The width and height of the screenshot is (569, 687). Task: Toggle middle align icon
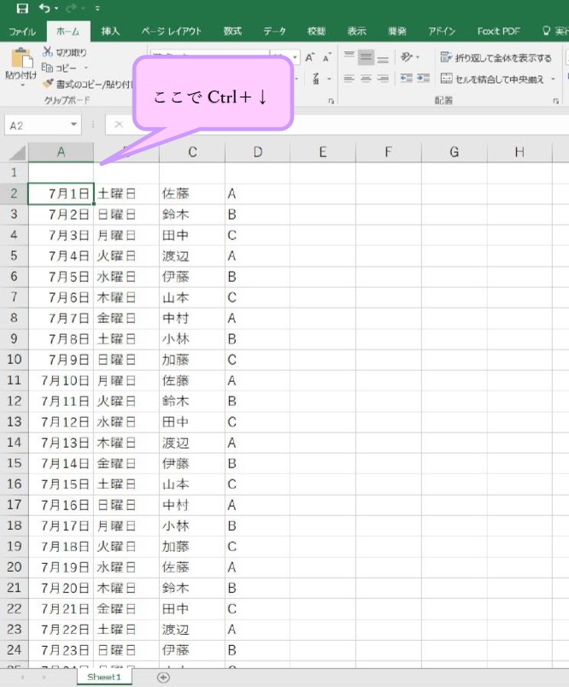(x=366, y=57)
